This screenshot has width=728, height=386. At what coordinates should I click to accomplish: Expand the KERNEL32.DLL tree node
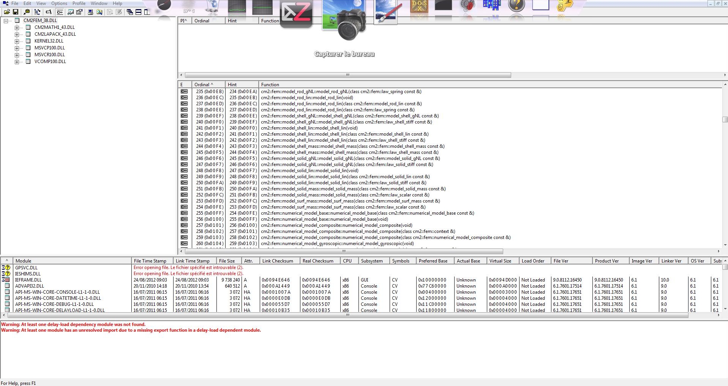[17, 41]
